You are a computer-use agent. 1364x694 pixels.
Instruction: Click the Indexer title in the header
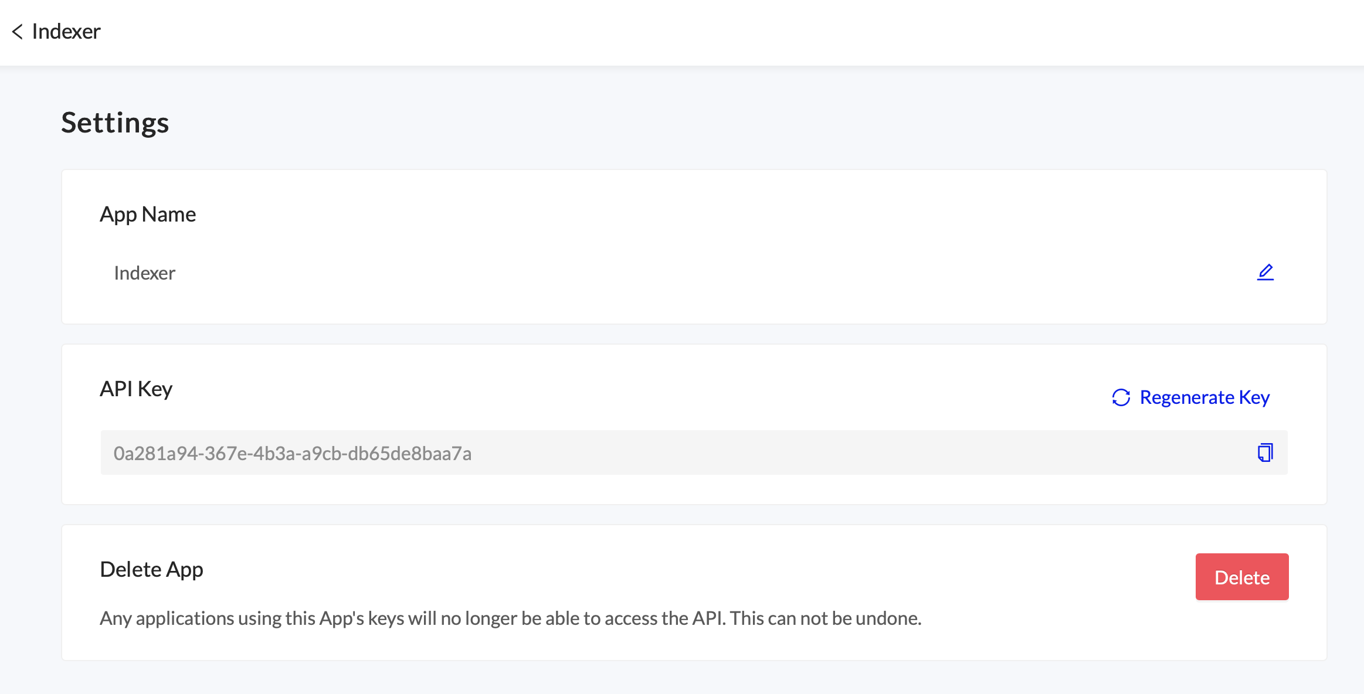tap(66, 32)
